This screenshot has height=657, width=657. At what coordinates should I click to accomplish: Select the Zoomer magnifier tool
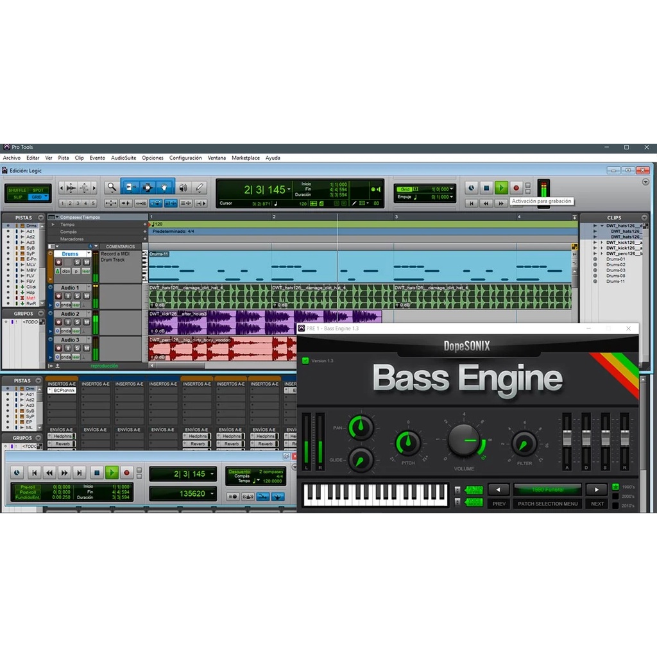point(112,188)
